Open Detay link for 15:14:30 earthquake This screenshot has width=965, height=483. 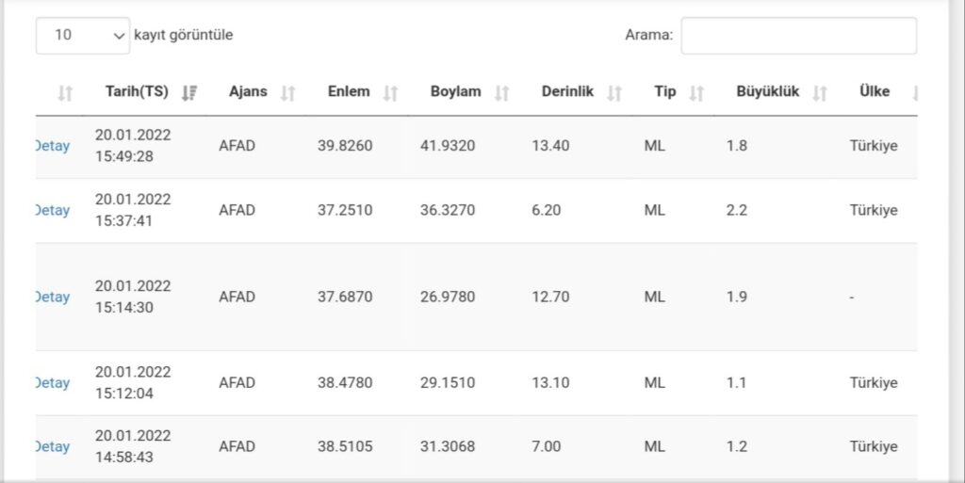[53, 297]
